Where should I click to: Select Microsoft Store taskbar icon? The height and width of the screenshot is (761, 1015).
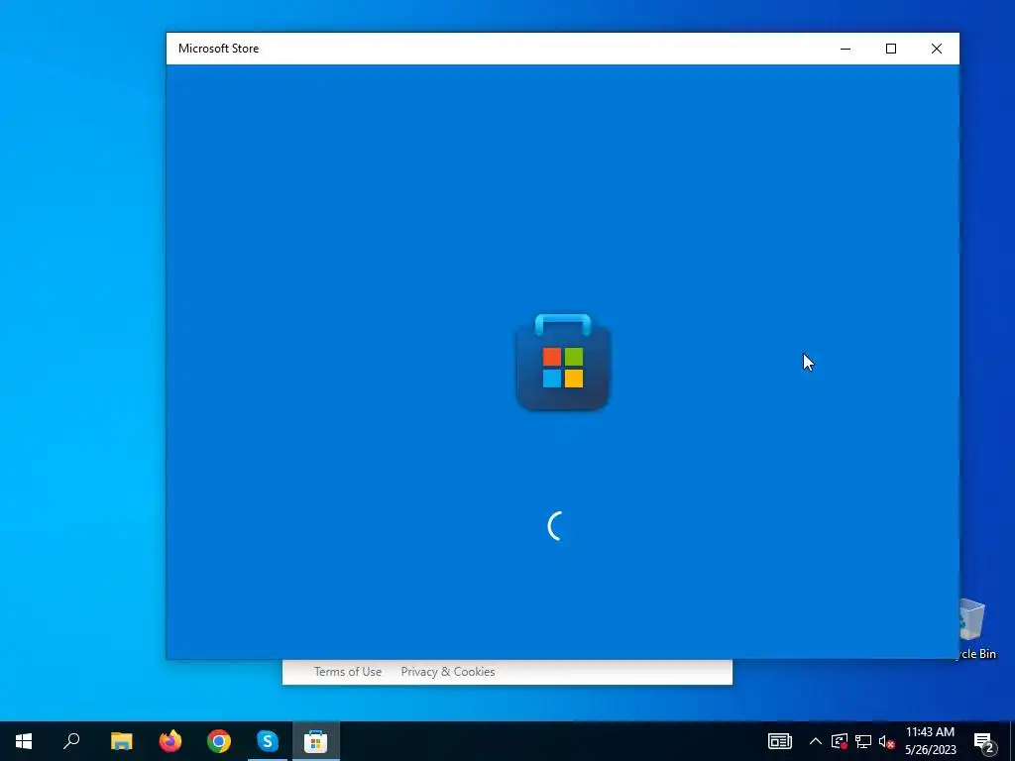tap(316, 741)
